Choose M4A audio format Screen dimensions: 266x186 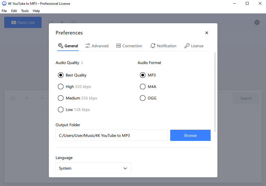pos(143,87)
